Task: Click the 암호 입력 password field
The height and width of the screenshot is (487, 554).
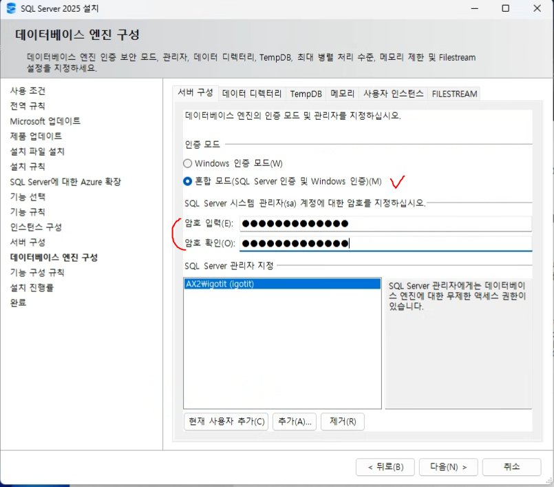Action: 386,223
